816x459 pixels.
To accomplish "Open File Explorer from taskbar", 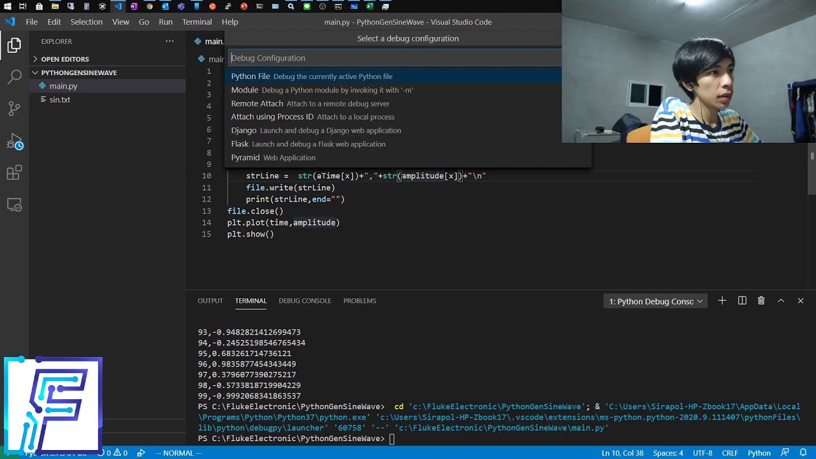I will [x=55, y=6].
